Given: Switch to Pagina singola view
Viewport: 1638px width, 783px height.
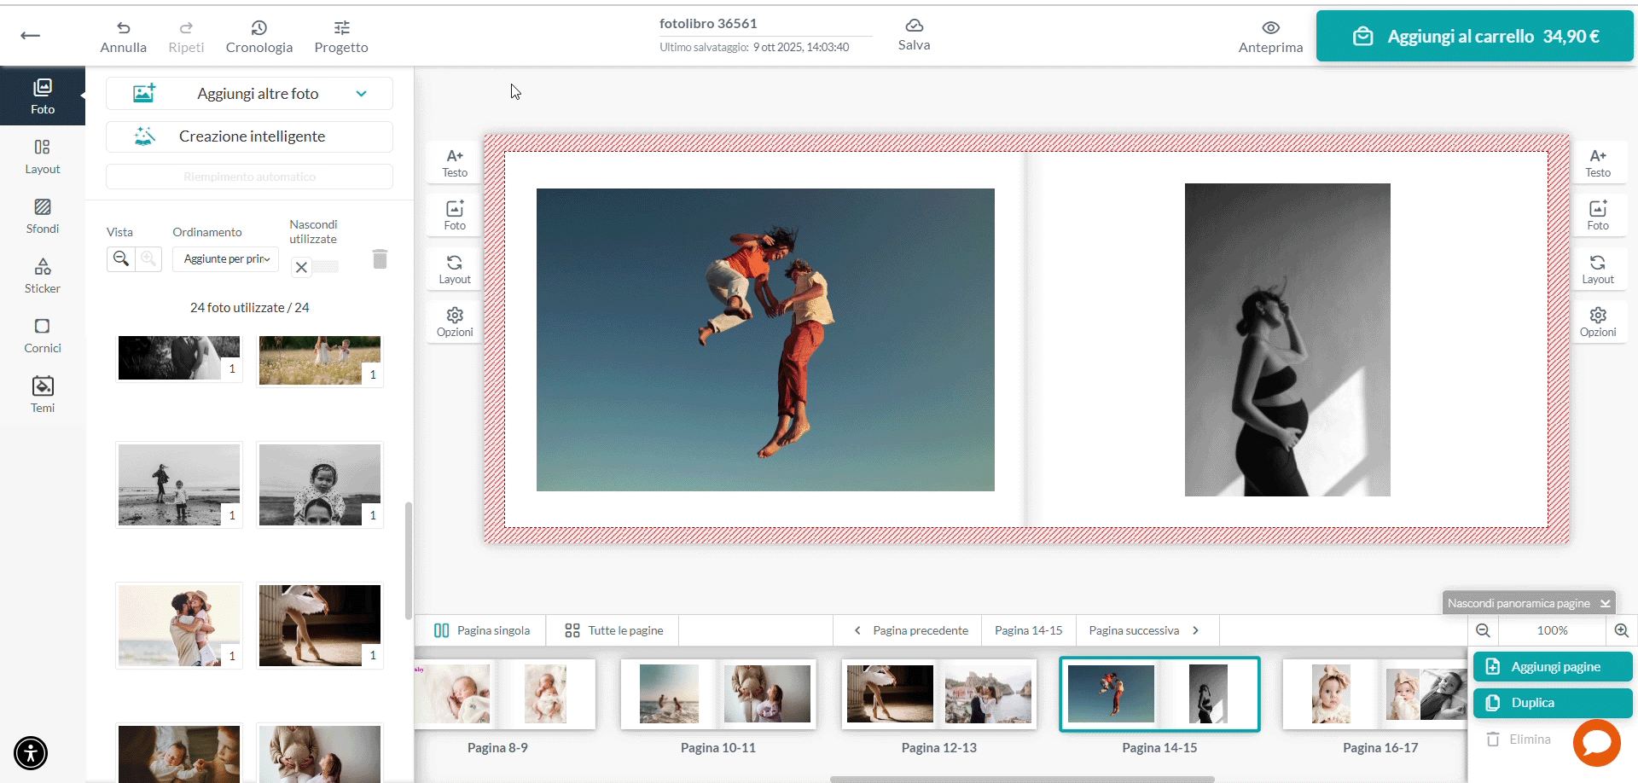Looking at the screenshot, I should pyautogui.click(x=482, y=630).
